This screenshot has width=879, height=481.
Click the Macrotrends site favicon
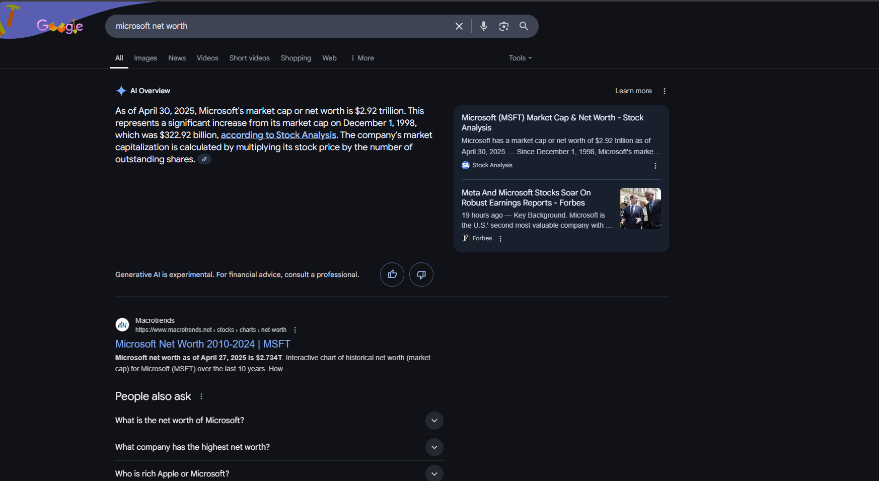pos(122,325)
